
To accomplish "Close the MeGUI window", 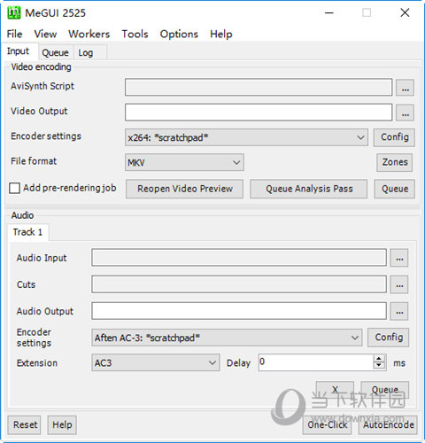I will tap(405, 13).
